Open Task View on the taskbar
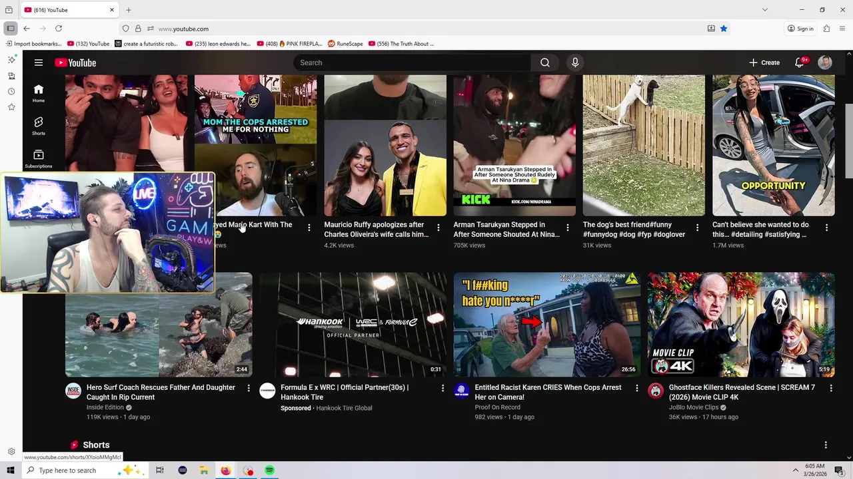This screenshot has width=853, height=479. point(160,470)
